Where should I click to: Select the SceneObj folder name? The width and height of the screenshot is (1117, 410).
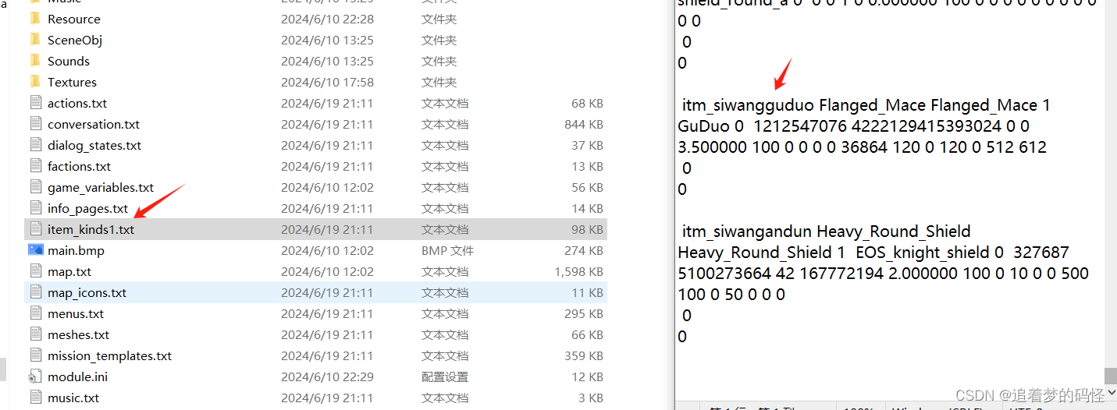[x=75, y=40]
